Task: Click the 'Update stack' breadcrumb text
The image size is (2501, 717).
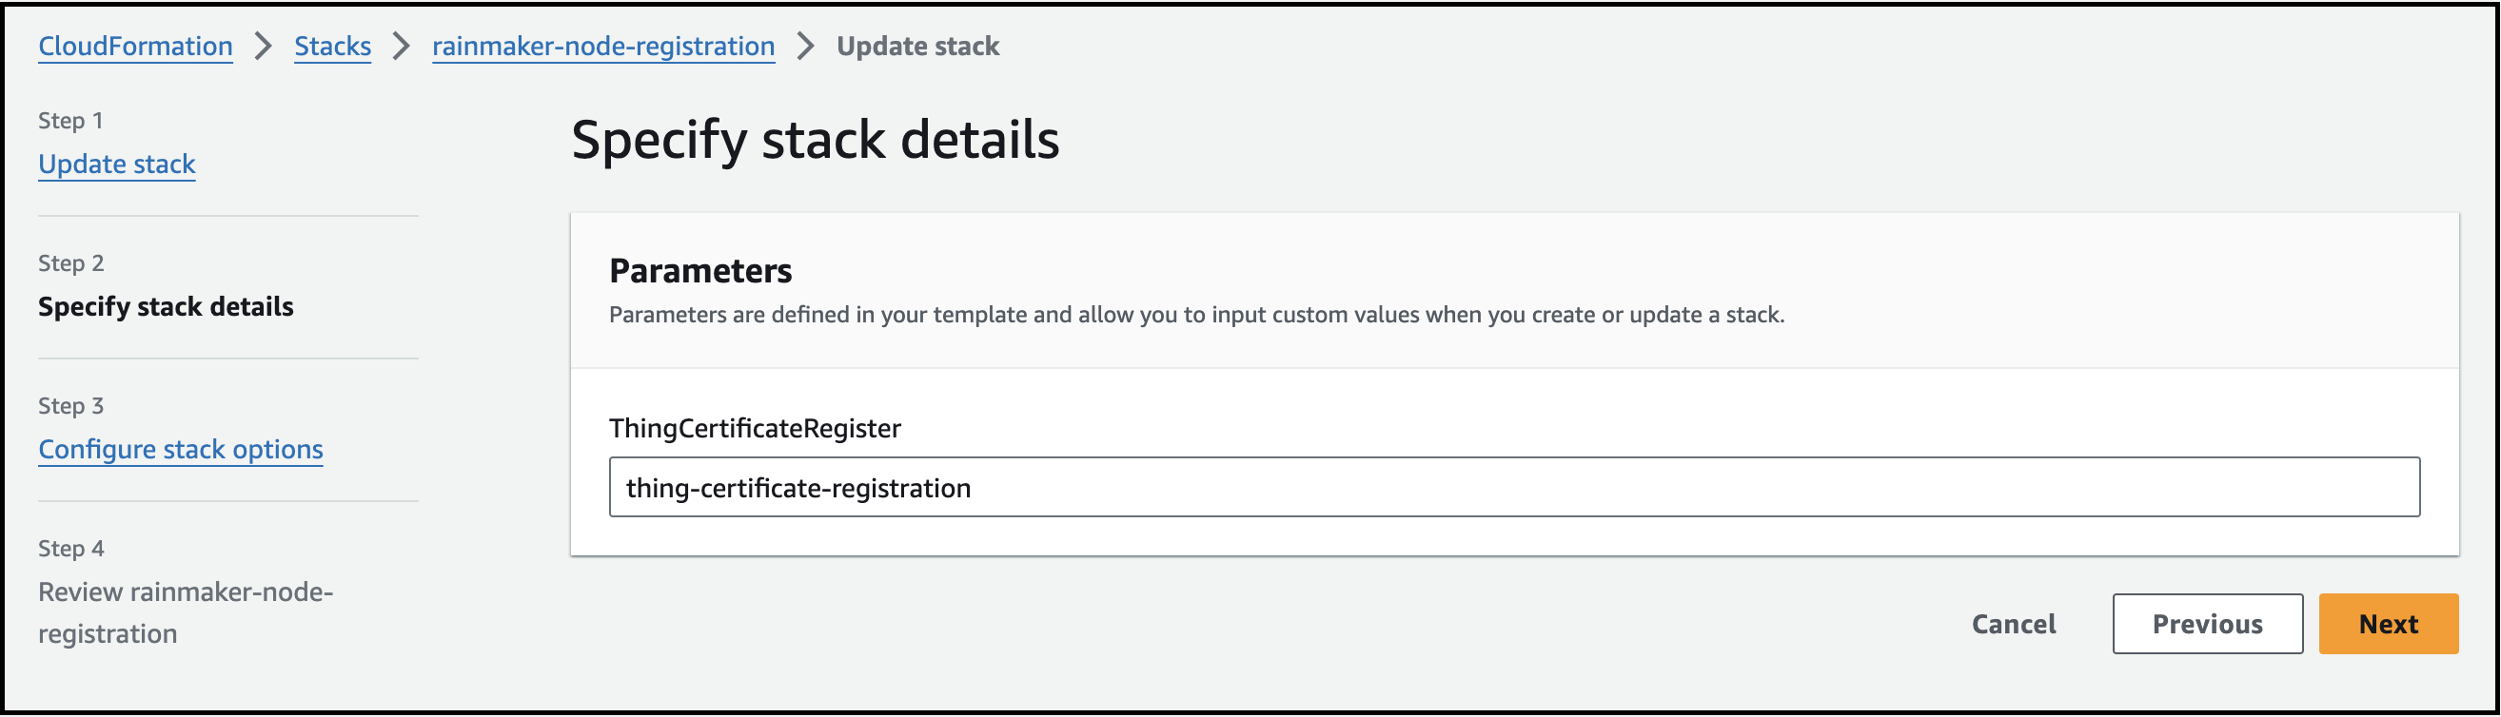Action: coord(917,46)
